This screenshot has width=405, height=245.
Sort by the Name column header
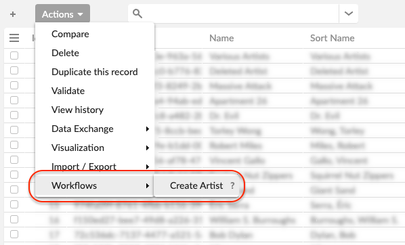(x=221, y=38)
